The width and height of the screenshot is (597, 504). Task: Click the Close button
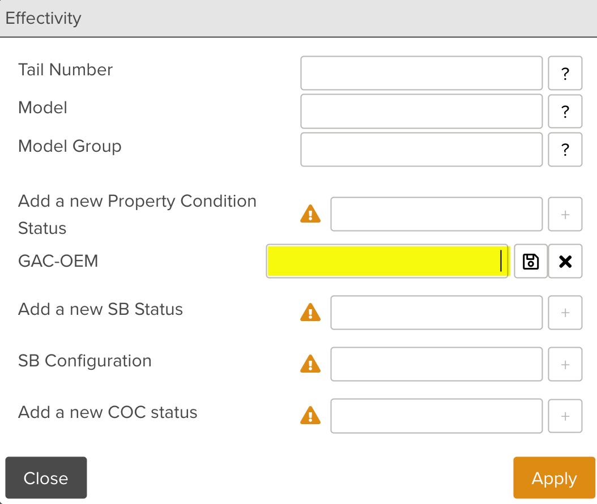click(46, 478)
